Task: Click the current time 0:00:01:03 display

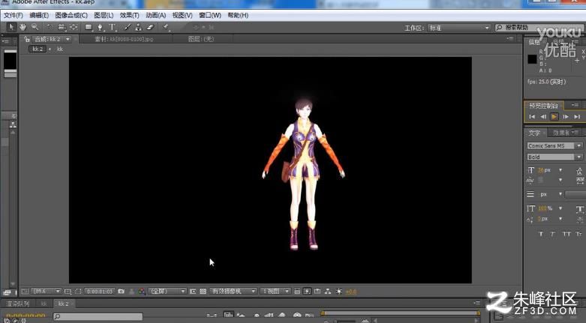Action: click(99, 292)
